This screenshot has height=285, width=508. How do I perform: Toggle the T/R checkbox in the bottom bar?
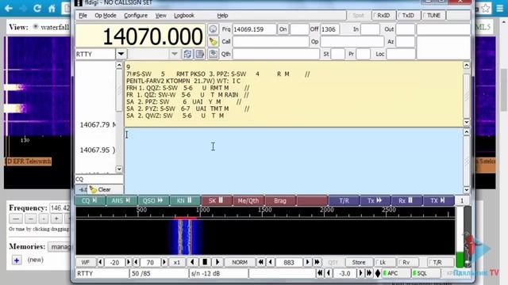(440, 262)
